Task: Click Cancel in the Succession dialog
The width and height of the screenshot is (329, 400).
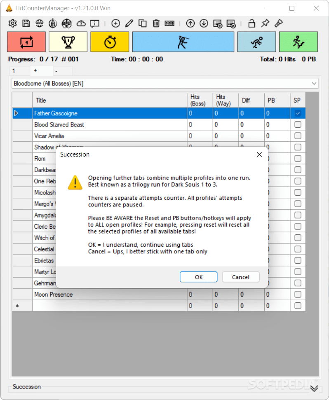Action: click(241, 277)
